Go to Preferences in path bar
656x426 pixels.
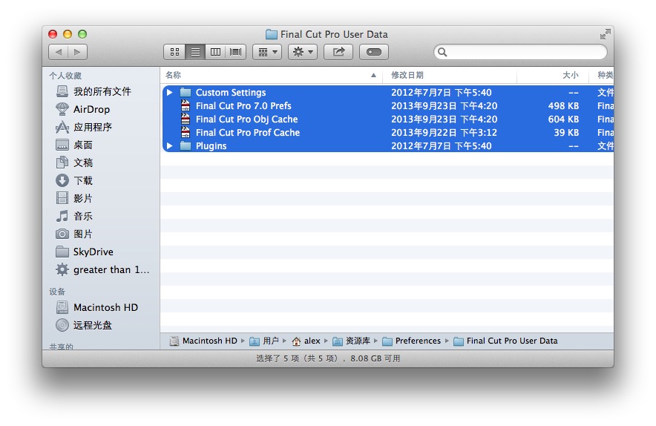pyautogui.click(x=412, y=341)
